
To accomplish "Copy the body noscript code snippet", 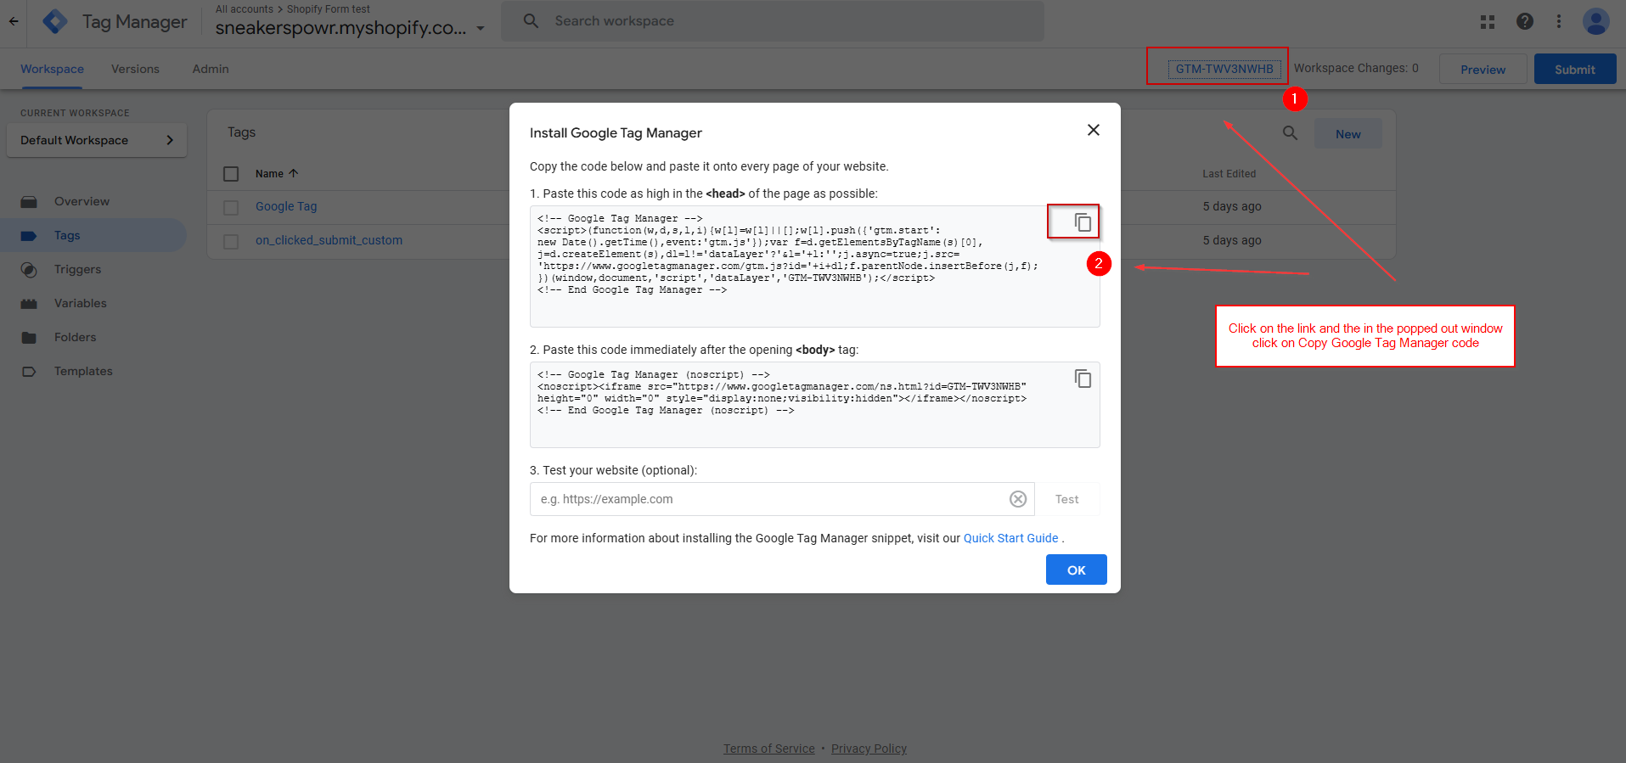I will [1083, 379].
